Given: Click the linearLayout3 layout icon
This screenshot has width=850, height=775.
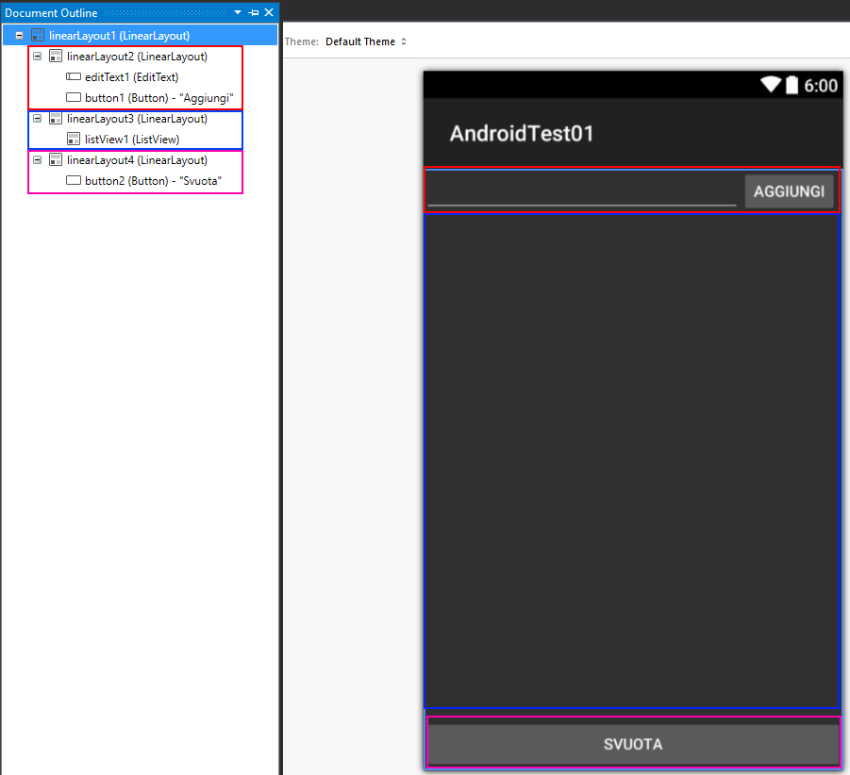Looking at the screenshot, I should pyautogui.click(x=56, y=119).
